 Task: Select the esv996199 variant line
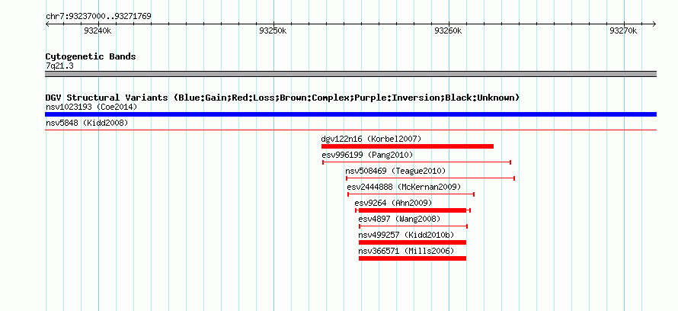click(x=417, y=162)
